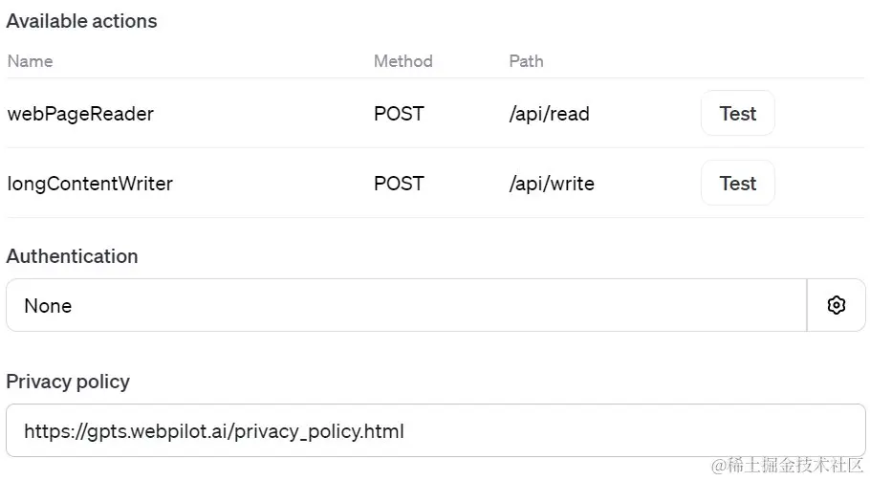Click the Path column header
The image size is (870, 481).
526,61
